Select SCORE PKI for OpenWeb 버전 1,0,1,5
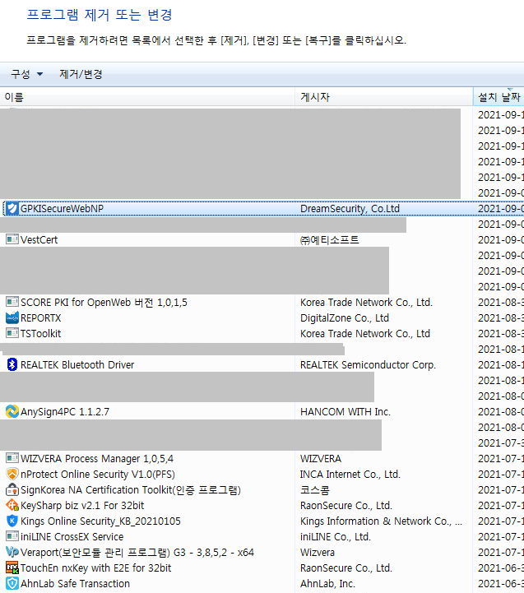The width and height of the screenshot is (524, 593). click(104, 303)
